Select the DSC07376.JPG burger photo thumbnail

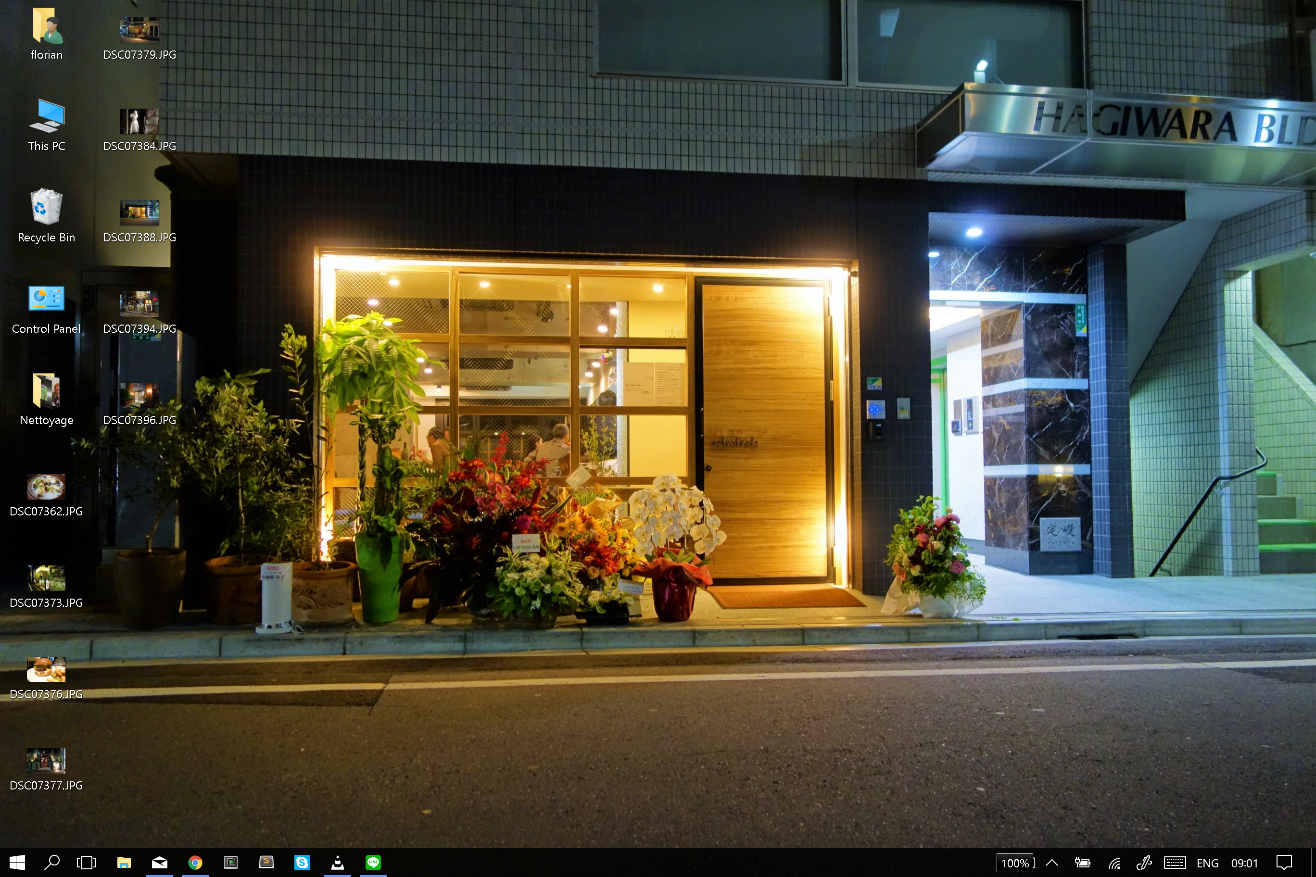46,669
